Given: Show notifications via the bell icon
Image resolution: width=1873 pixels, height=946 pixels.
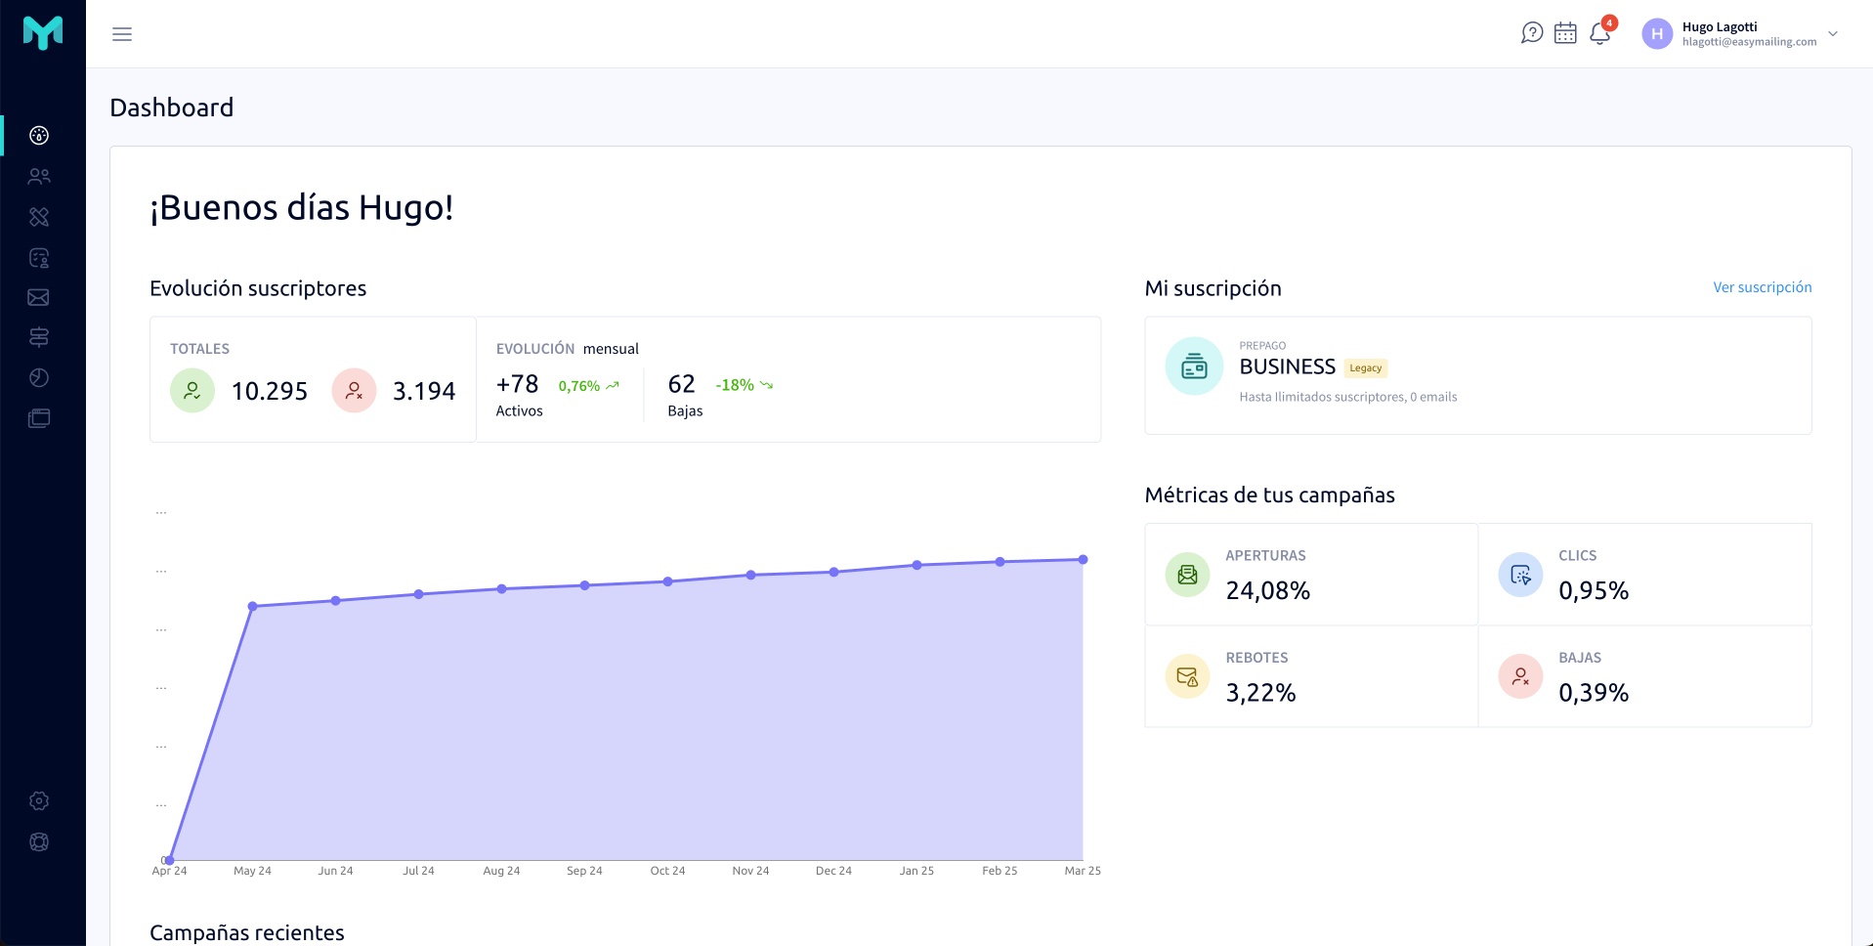Looking at the screenshot, I should (x=1599, y=34).
